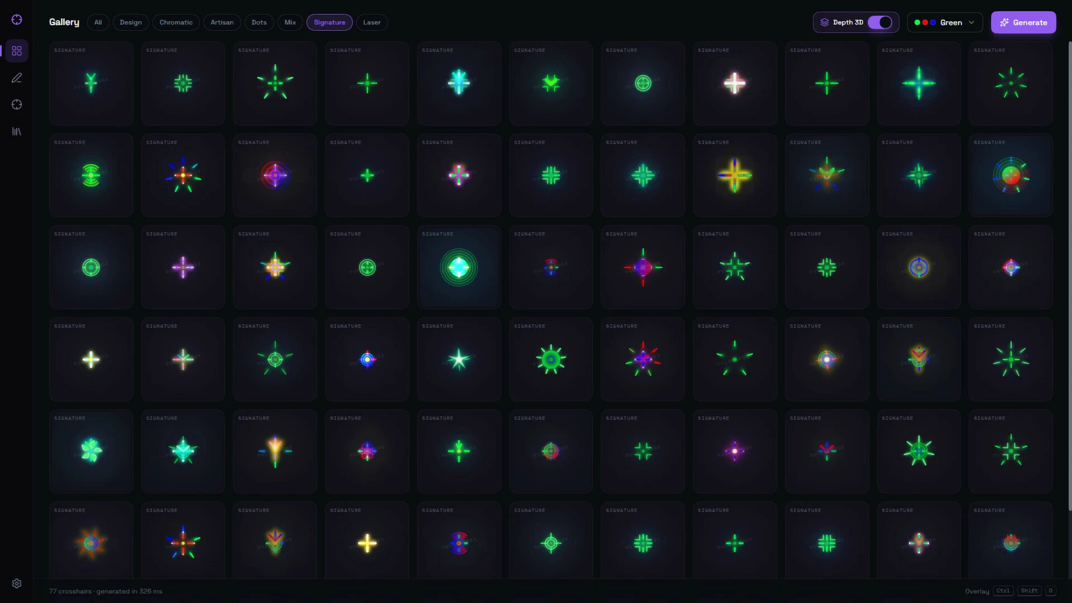
Task: Open settings gear at sidebar bottom
Action: point(17,583)
